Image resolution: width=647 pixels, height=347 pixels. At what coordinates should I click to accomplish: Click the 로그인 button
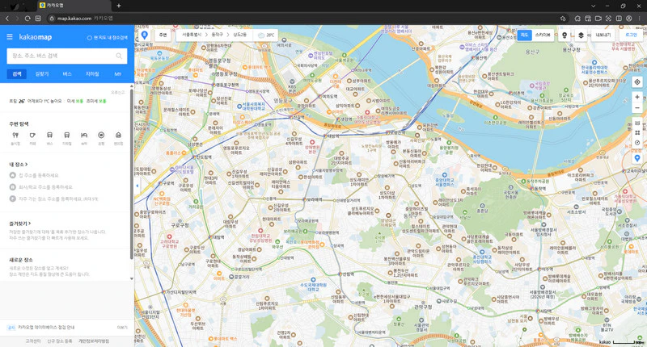coord(631,36)
